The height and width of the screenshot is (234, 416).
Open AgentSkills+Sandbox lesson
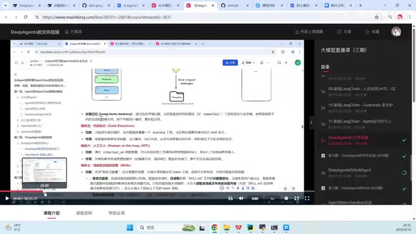click(350, 202)
